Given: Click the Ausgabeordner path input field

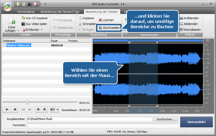Looking at the screenshot, I should tap(90, 119).
